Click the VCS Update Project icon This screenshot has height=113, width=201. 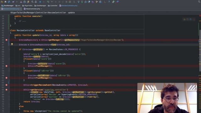[79, 2]
